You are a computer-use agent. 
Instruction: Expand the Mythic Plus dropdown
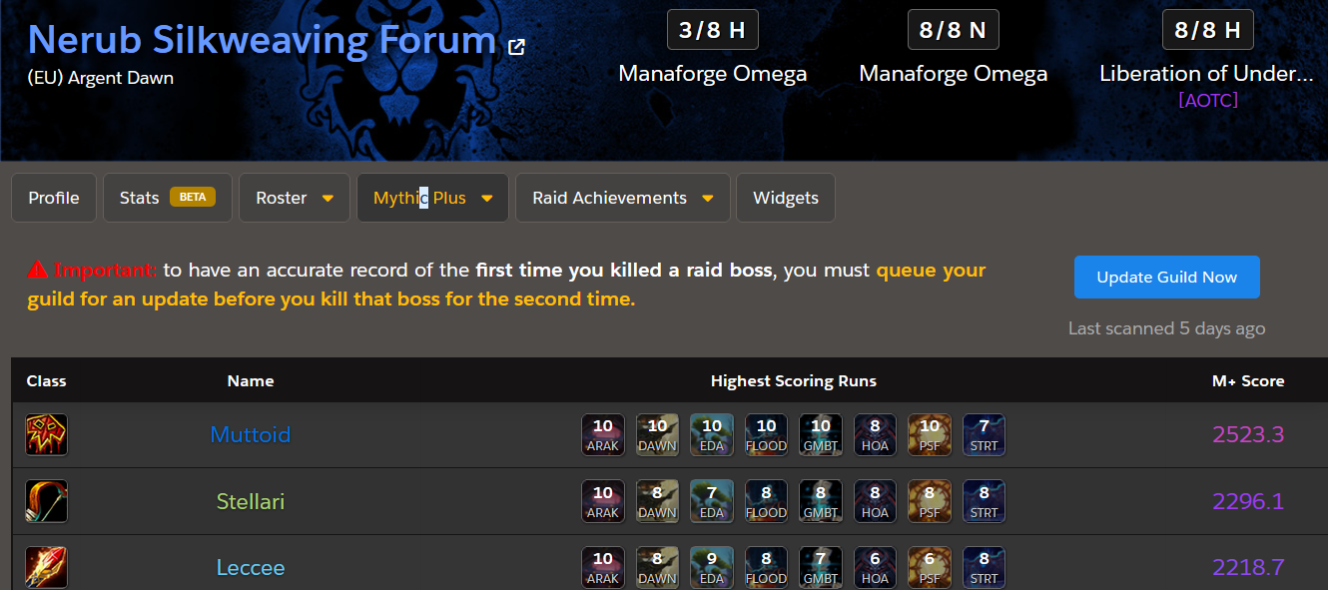click(x=432, y=198)
